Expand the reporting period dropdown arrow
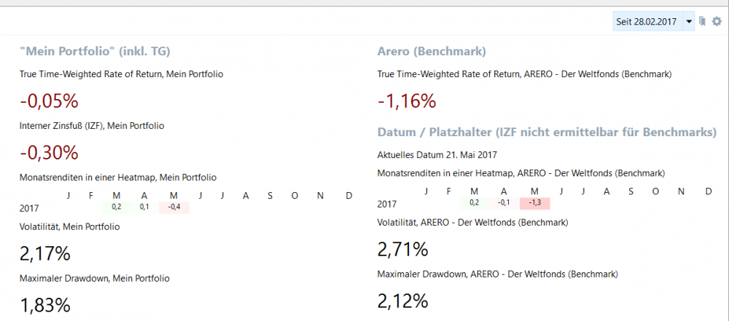 [689, 23]
